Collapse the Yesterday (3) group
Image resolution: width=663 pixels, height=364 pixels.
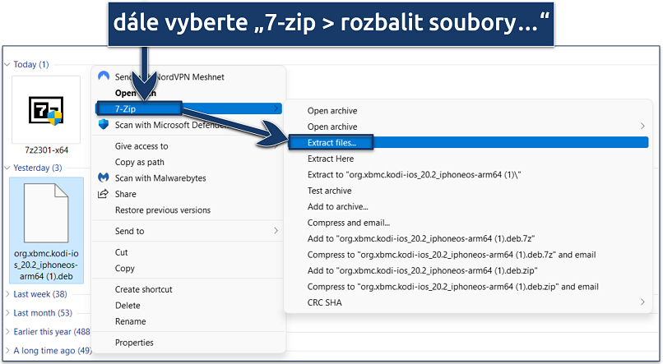(7, 168)
